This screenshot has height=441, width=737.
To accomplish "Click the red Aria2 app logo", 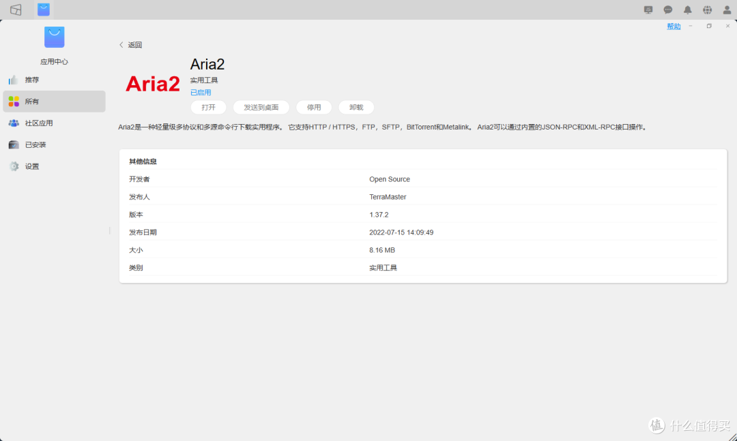I will [153, 84].
